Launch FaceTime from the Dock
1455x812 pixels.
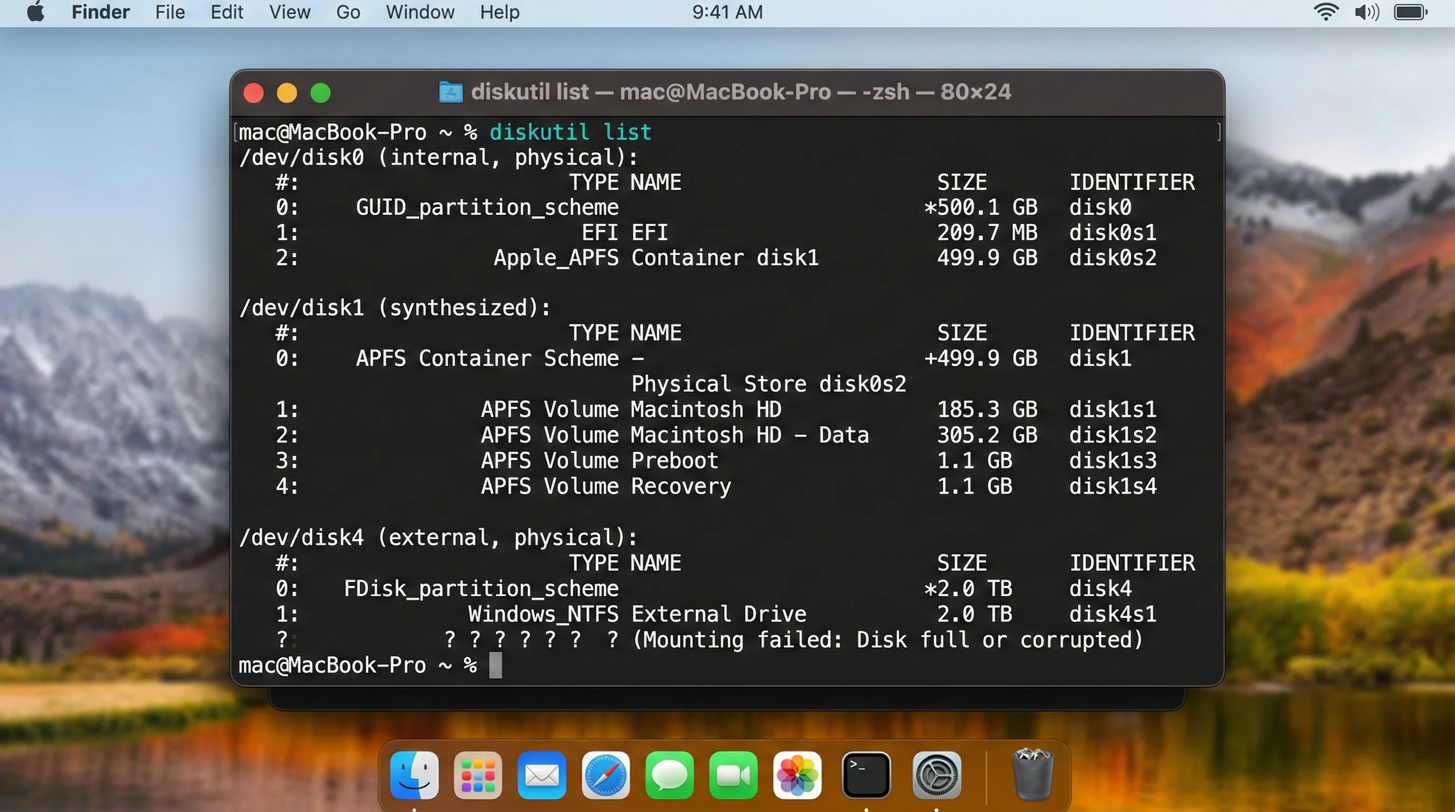click(733, 775)
